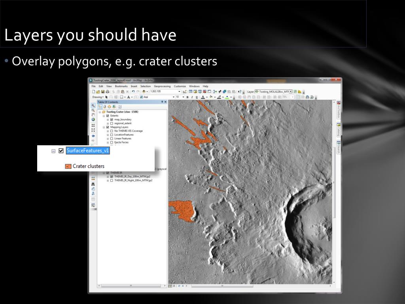
Task: Open the File menu
Action: [93, 86]
